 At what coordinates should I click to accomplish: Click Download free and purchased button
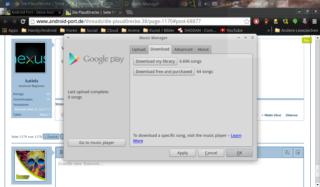point(164,71)
